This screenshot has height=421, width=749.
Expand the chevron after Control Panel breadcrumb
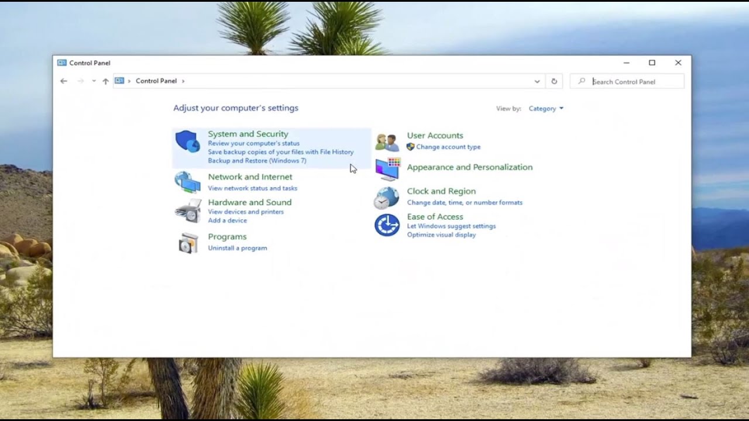(x=183, y=81)
